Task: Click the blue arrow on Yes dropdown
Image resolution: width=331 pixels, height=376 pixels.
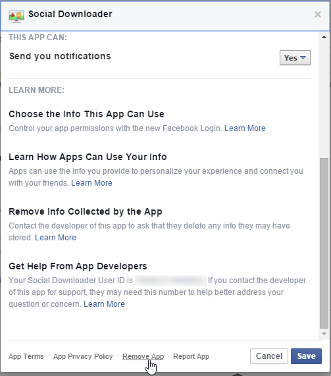Action: tap(303, 57)
